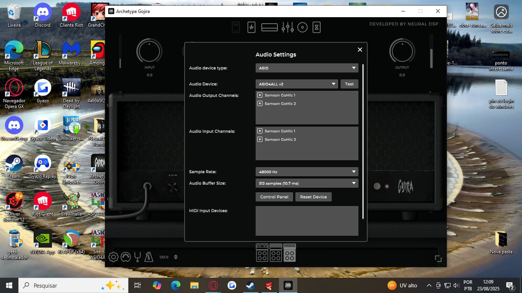Open the Cliente Riot desktop shortcut

[x=71, y=16]
